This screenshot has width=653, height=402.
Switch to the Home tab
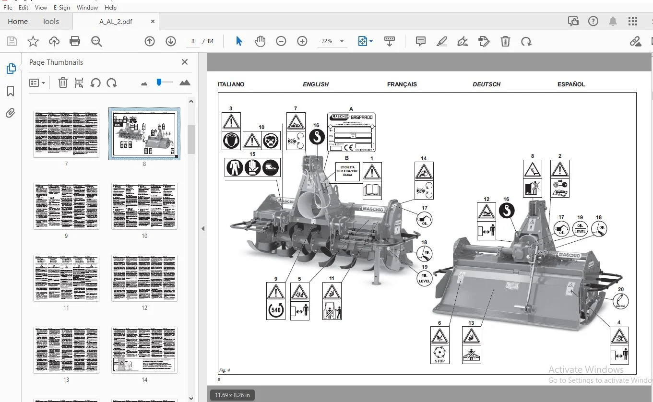point(18,21)
